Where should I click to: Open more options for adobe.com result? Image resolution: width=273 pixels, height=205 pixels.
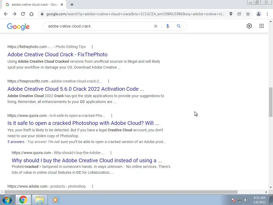coord(93,186)
